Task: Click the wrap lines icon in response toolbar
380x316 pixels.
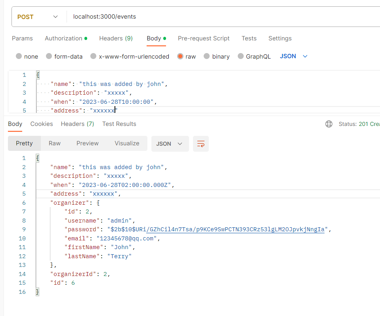Action: 201,144
